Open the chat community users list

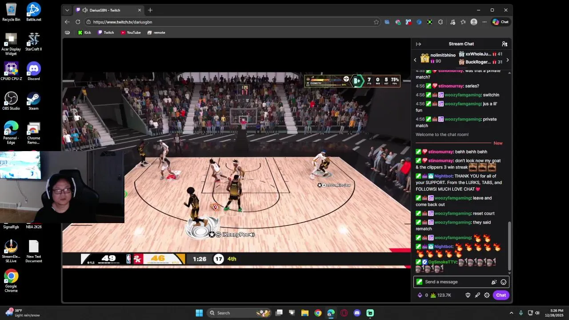coord(505,44)
